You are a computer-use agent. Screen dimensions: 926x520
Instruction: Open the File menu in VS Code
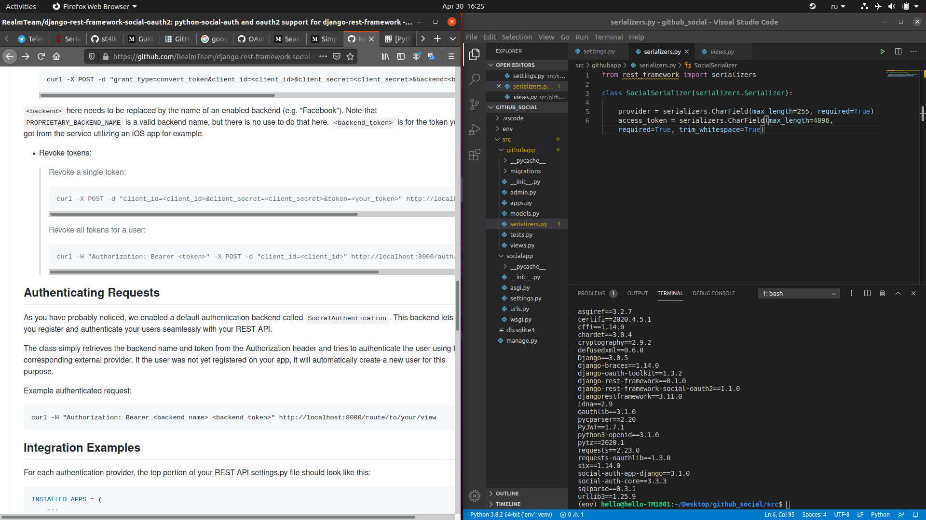pyautogui.click(x=471, y=37)
